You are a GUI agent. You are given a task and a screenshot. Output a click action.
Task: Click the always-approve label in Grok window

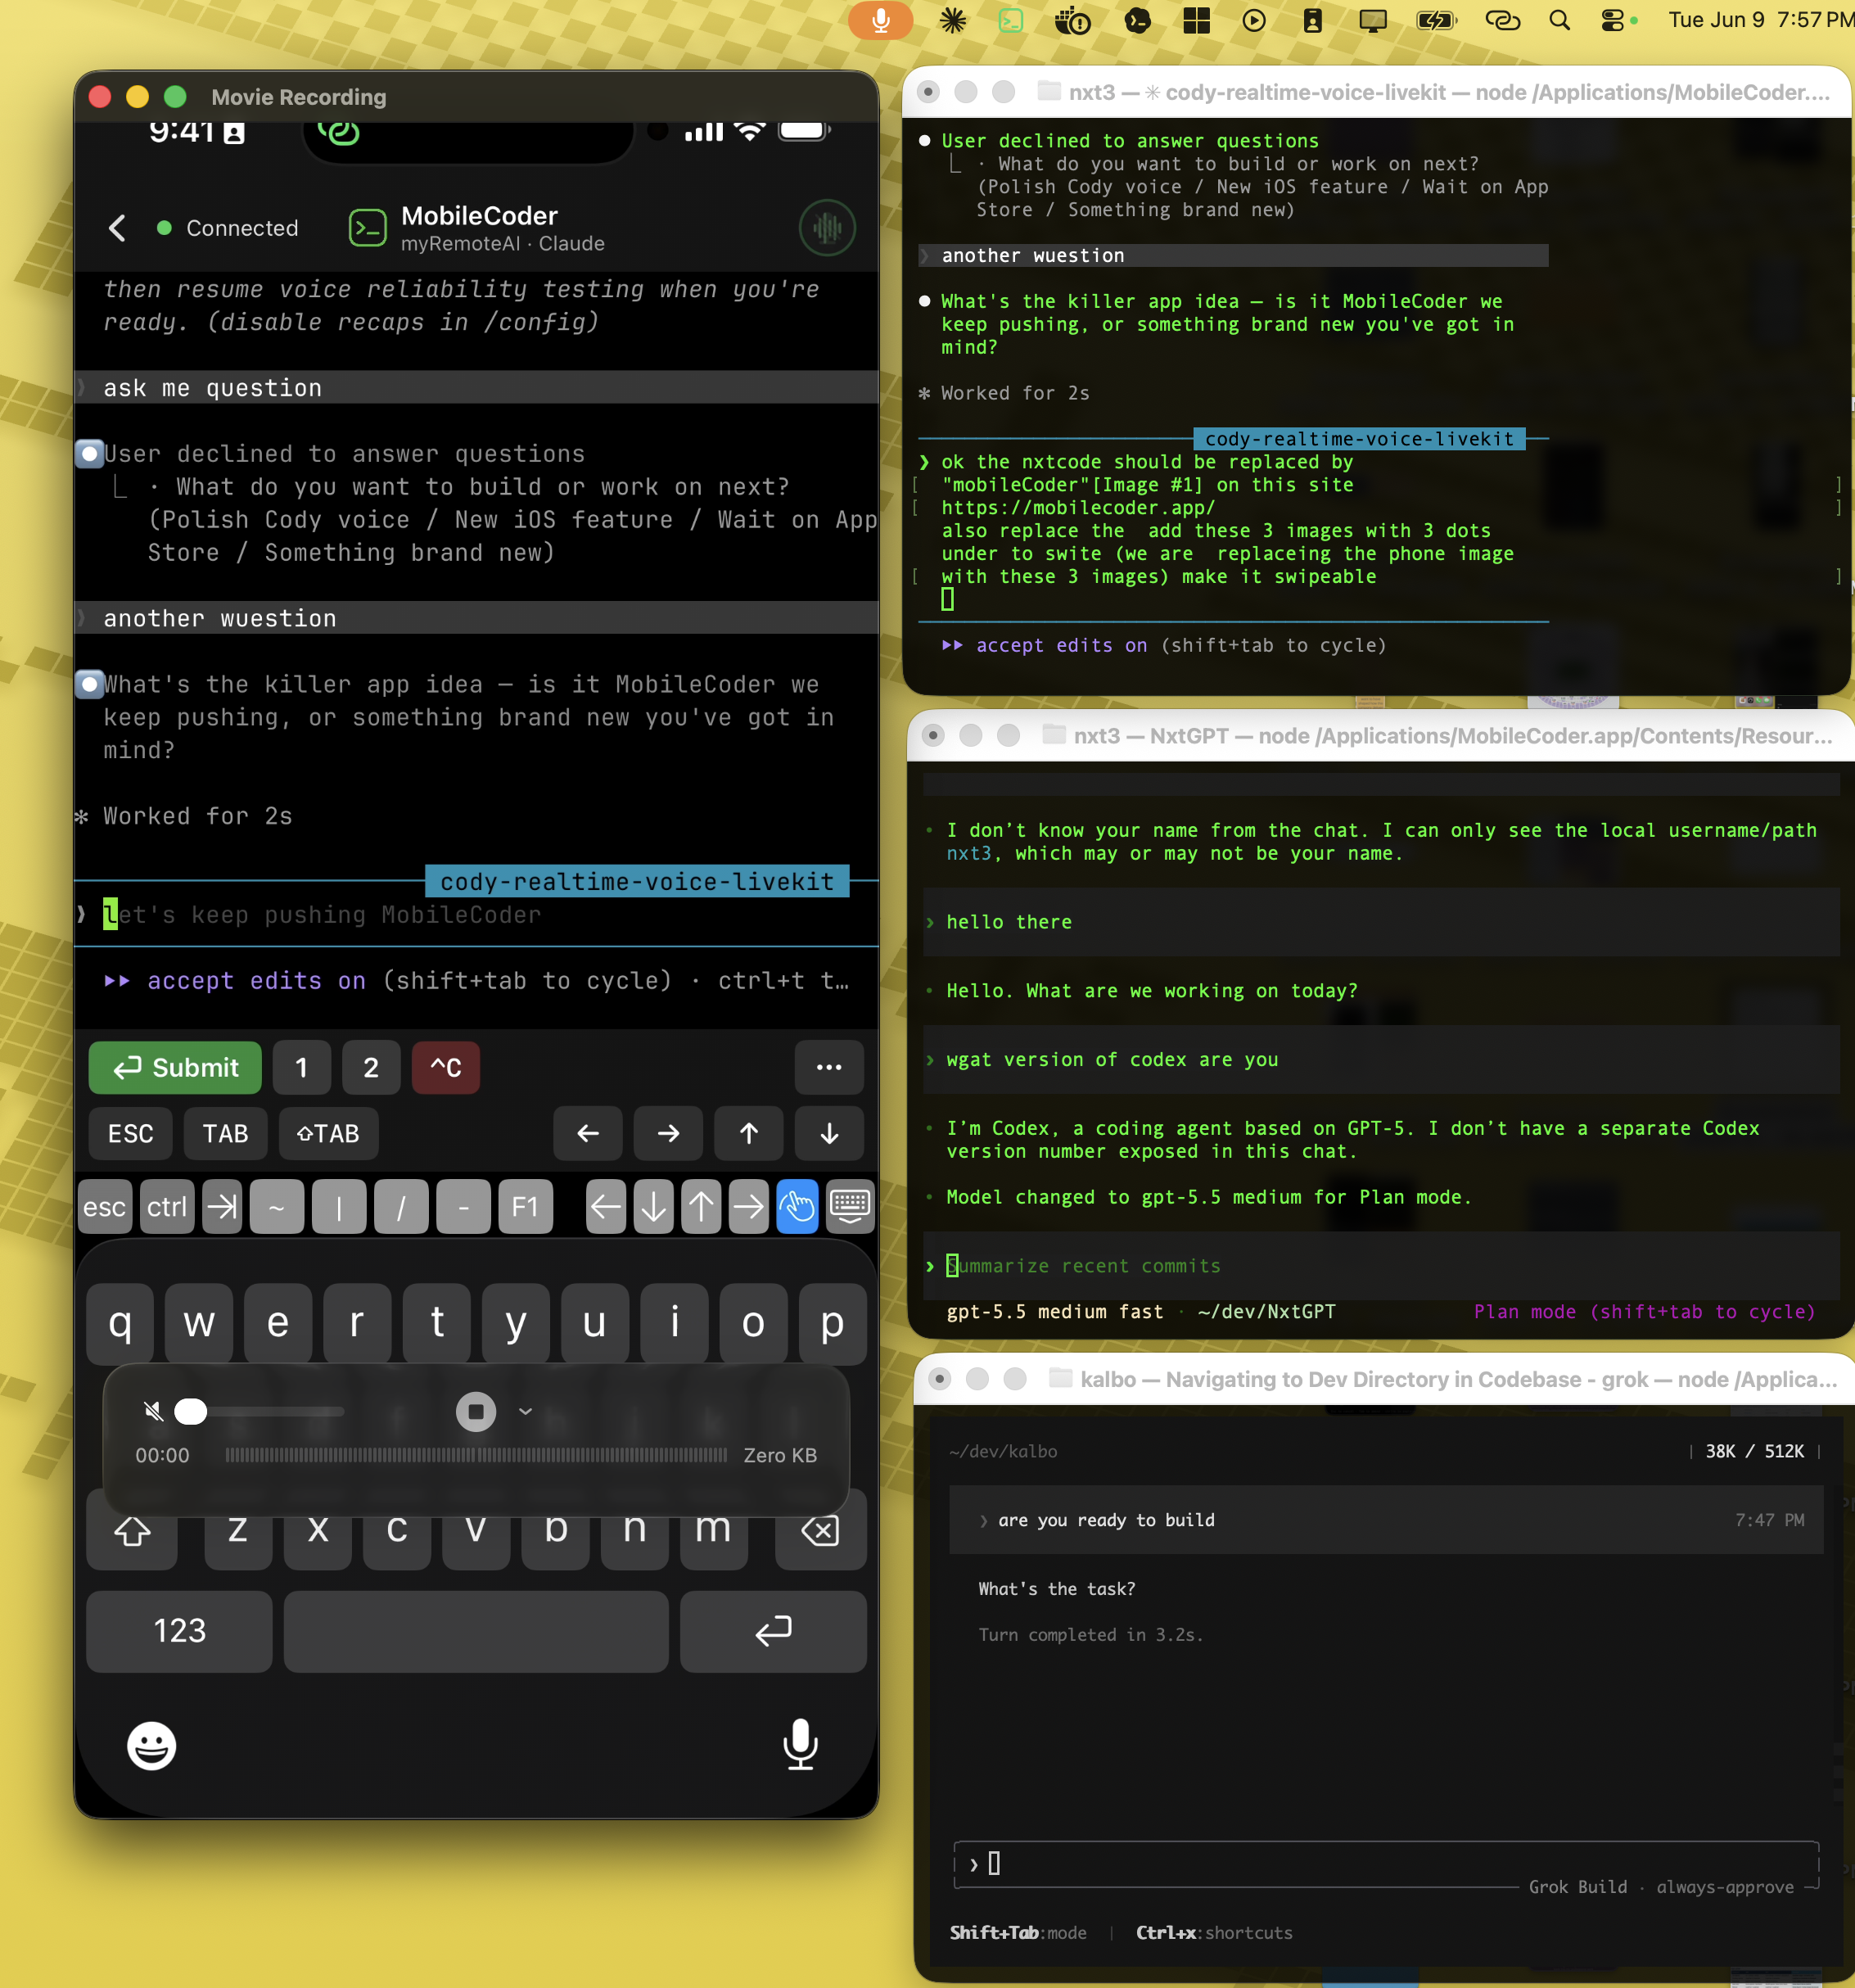click(x=1725, y=1887)
